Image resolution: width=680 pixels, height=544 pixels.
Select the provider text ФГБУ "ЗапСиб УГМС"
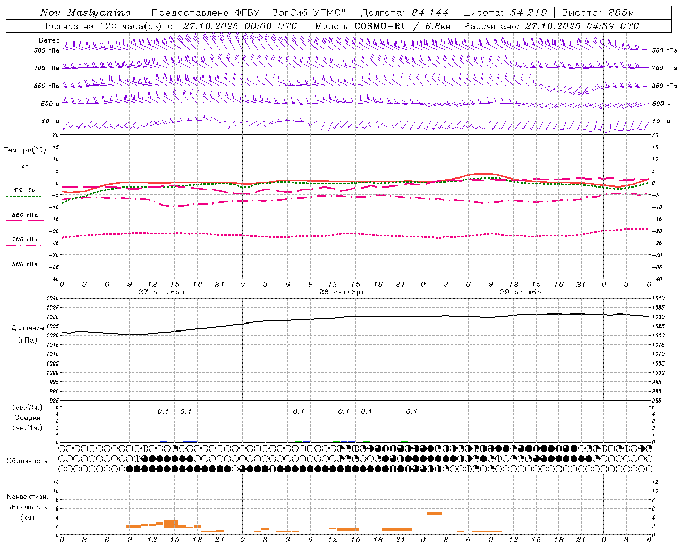pos(290,13)
